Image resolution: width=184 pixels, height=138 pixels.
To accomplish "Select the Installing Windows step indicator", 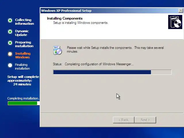I will coord(10,54).
